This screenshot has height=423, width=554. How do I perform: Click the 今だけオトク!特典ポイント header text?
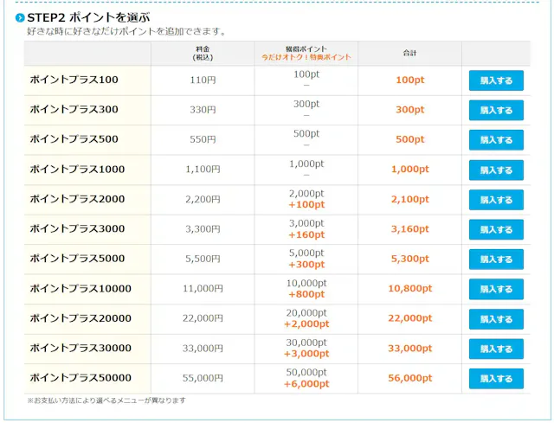point(306,58)
